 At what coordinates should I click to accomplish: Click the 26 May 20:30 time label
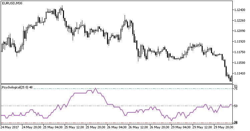pyautogui.click(x=160, y=127)
